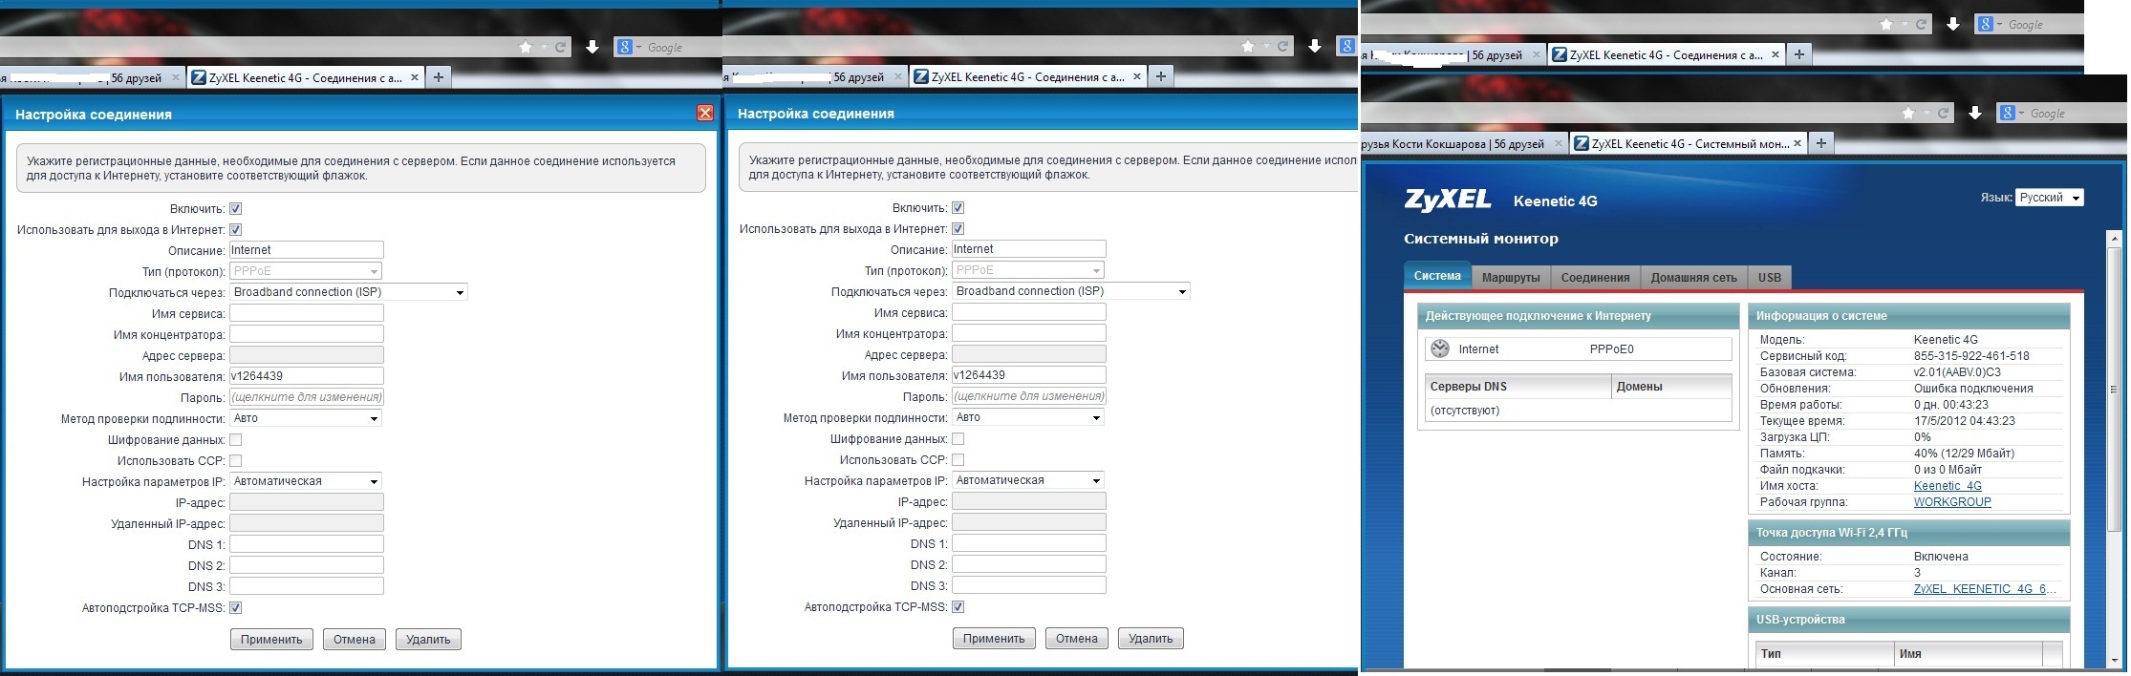Open the Домашняя сеть tab
The width and height of the screenshot is (2131, 676).
click(1693, 278)
